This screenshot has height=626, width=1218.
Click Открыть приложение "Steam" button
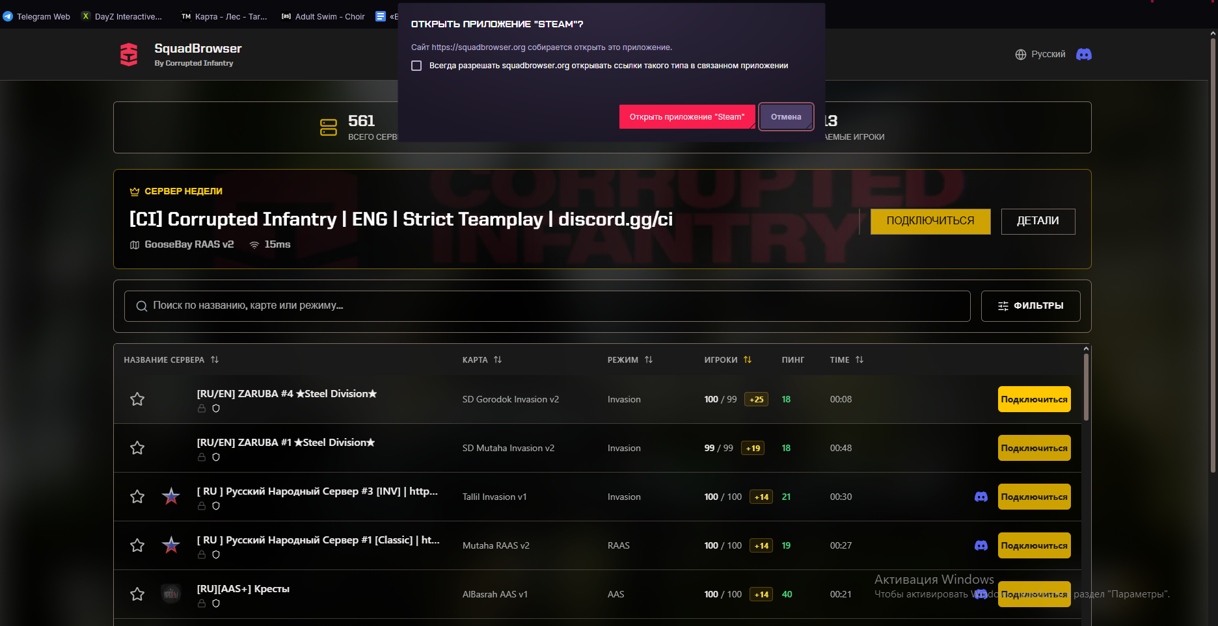[687, 117]
